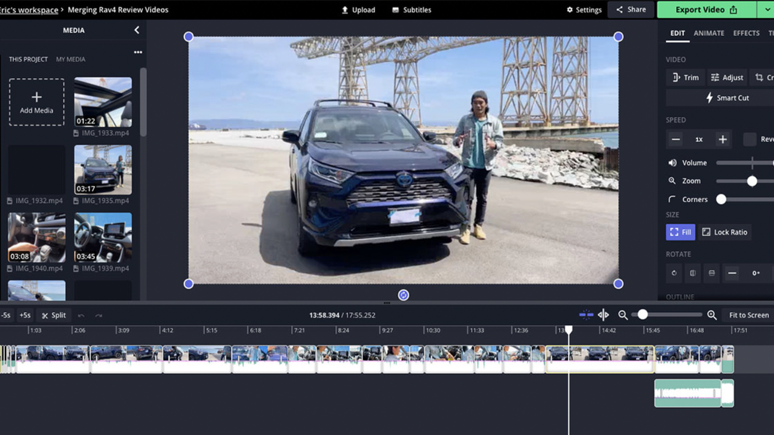Open the media panel three-dots menu
The height and width of the screenshot is (435, 774).
coord(138,53)
